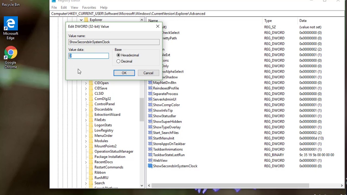Select the ShowSecondsInSystemClock value icon
The height and width of the screenshot is (195, 347).
click(150, 166)
